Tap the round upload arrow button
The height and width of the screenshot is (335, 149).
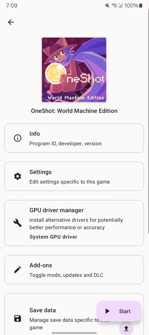point(126,329)
